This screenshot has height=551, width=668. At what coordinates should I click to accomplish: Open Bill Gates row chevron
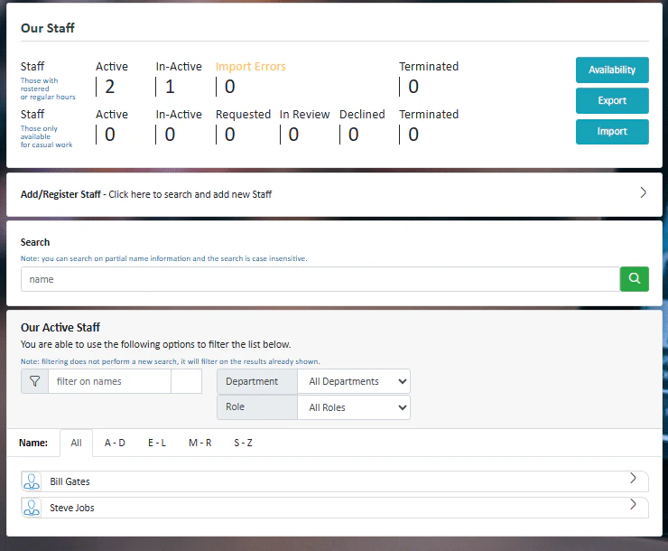(x=633, y=478)
